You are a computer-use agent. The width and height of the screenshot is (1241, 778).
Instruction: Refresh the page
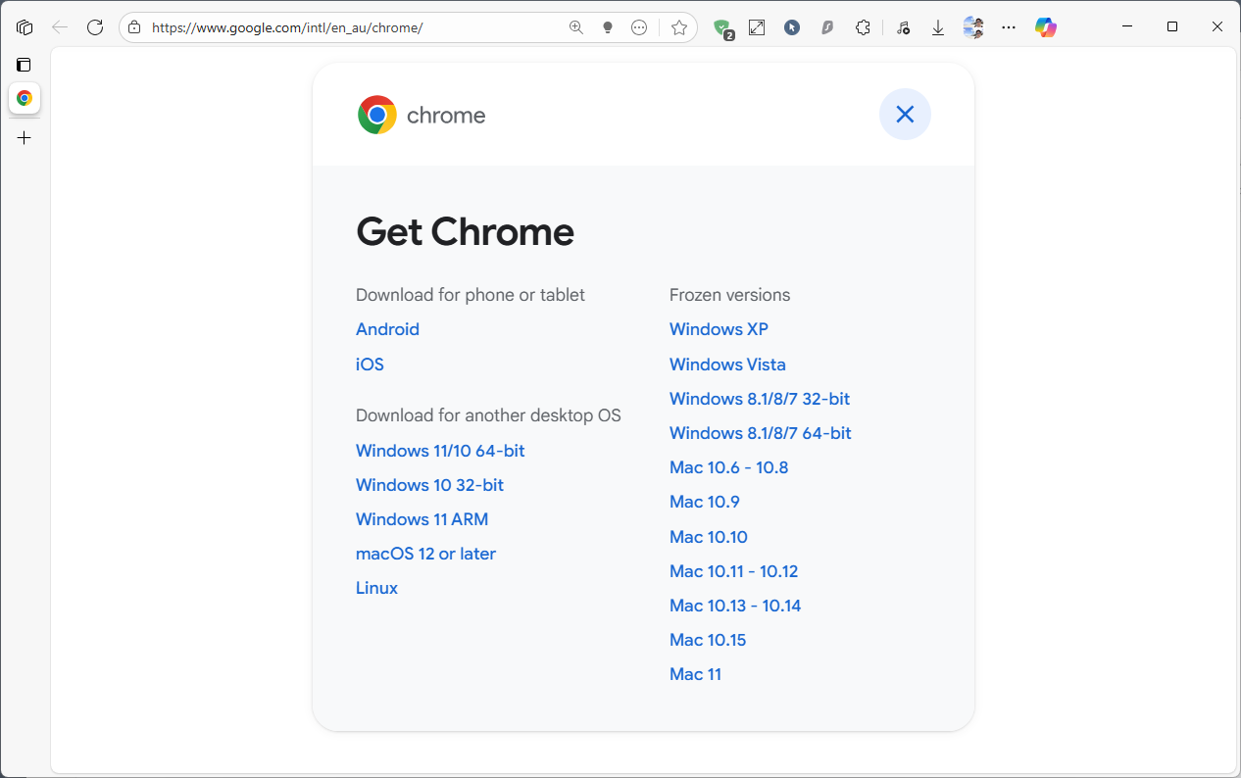95,27
